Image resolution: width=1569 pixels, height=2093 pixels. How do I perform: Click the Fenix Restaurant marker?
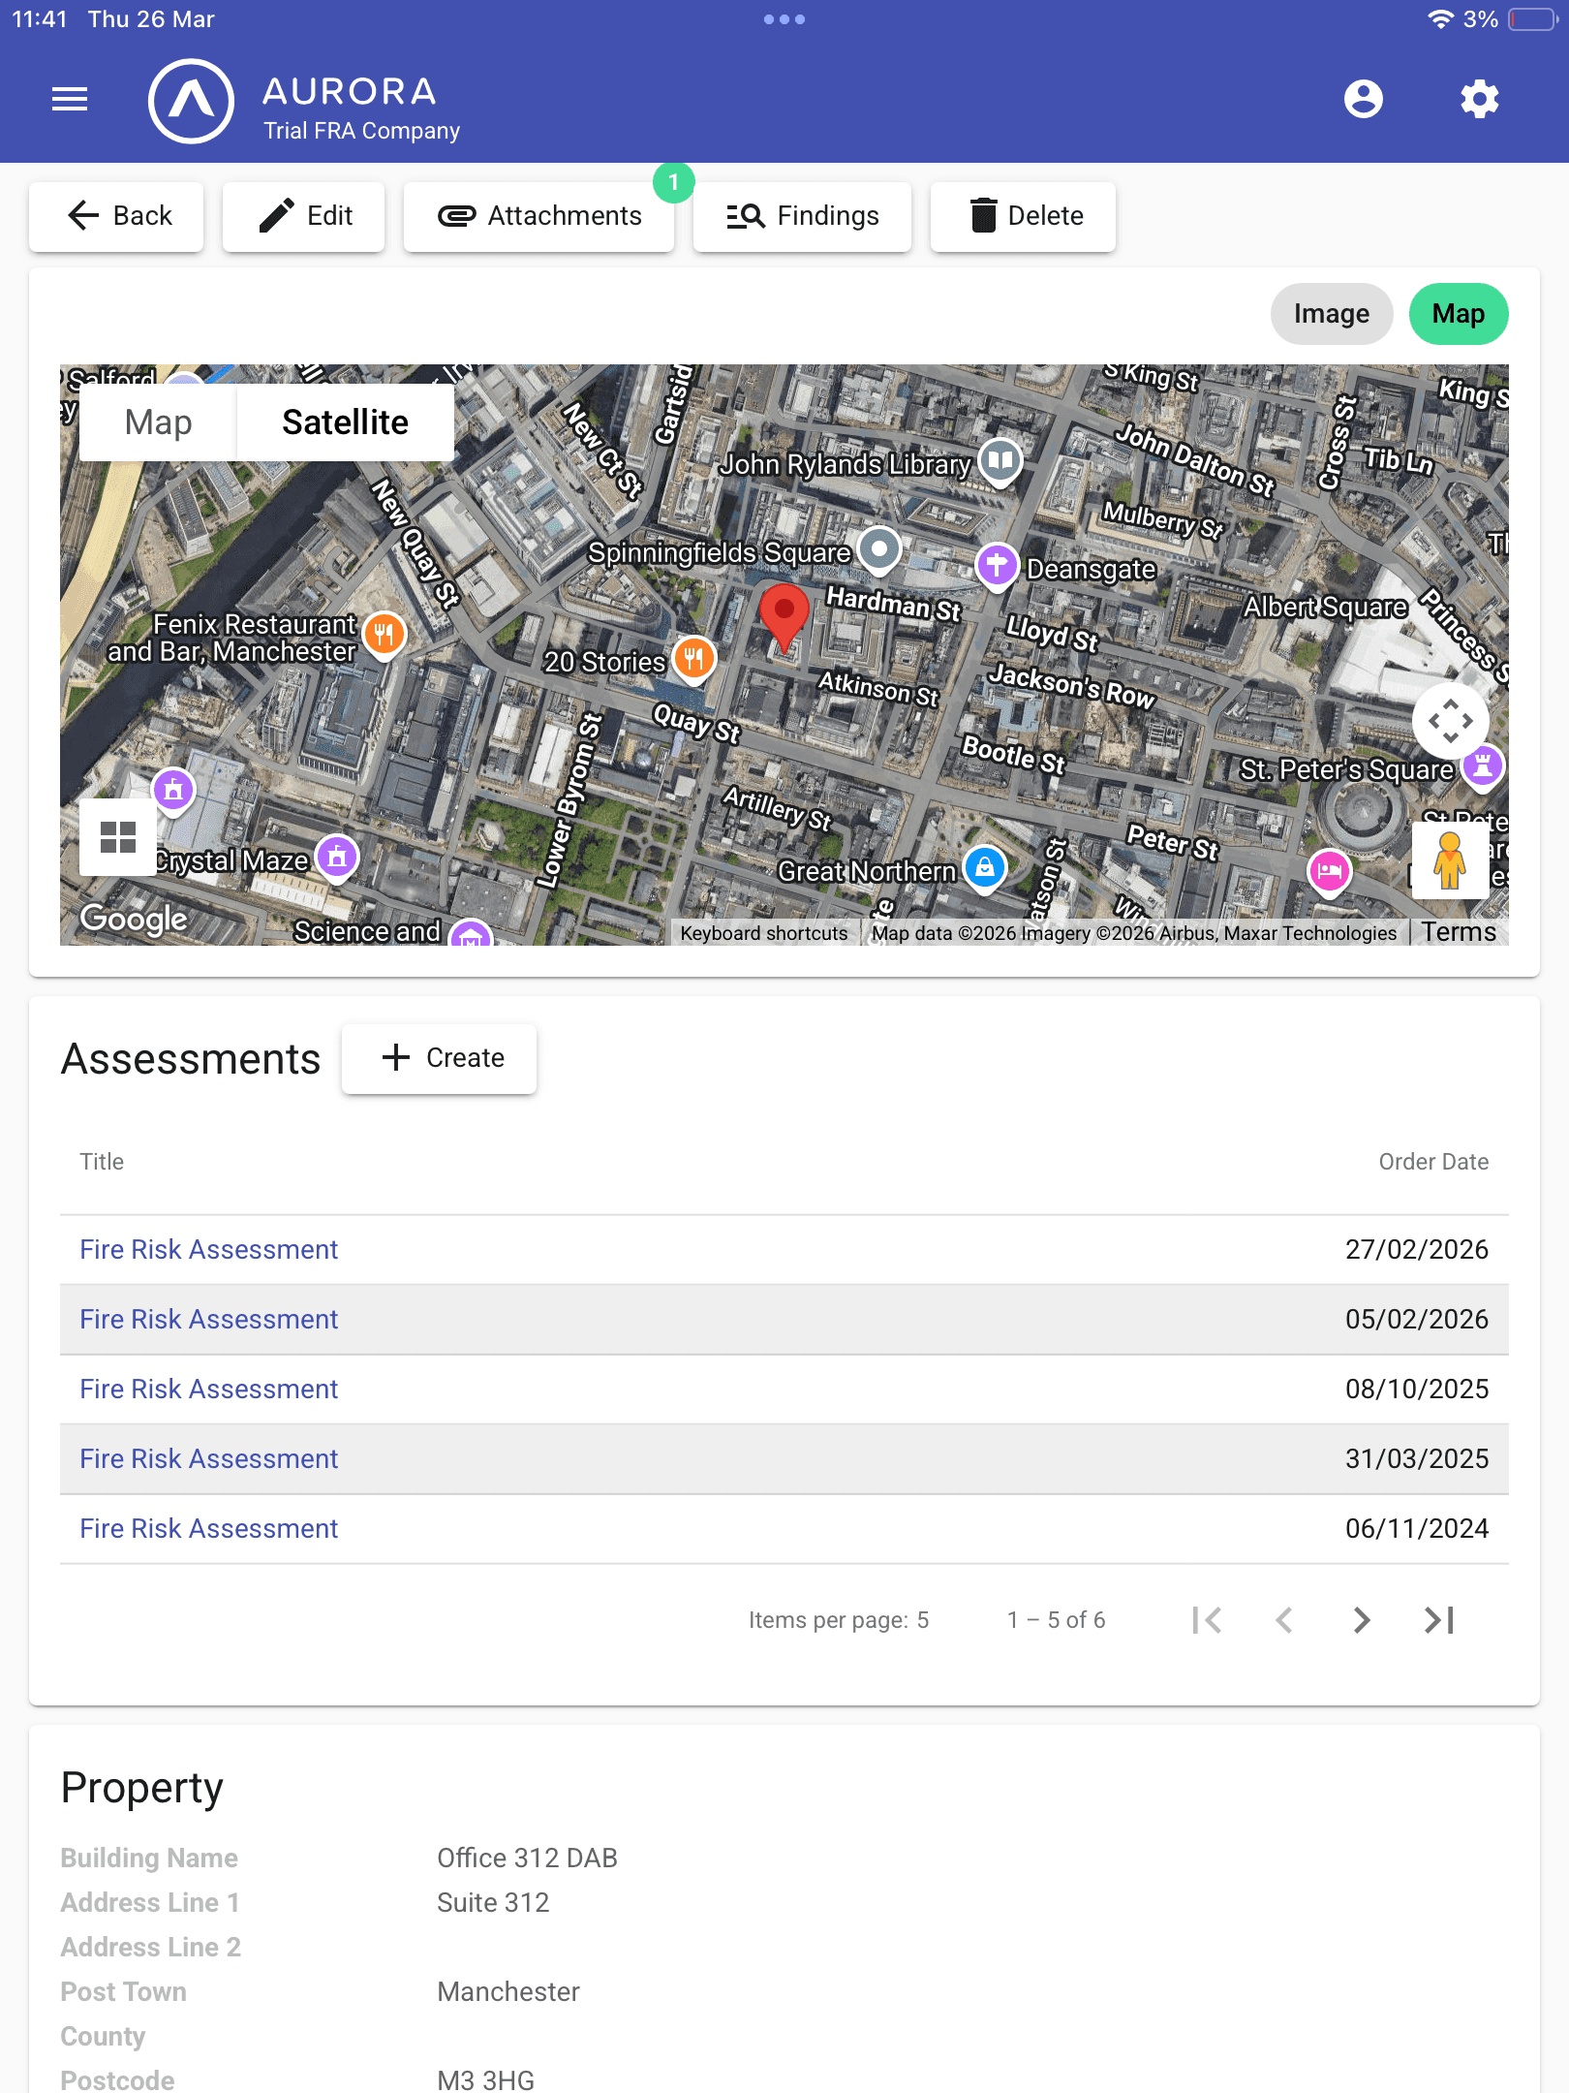[385, 636]
